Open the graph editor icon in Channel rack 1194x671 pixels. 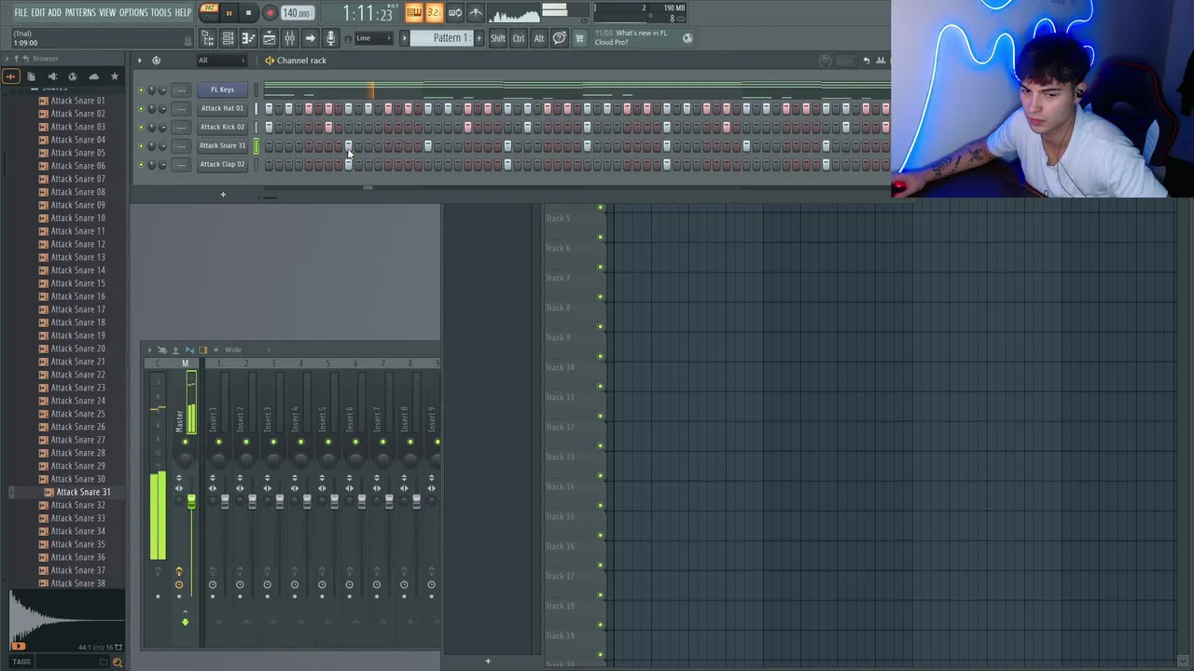880,61
